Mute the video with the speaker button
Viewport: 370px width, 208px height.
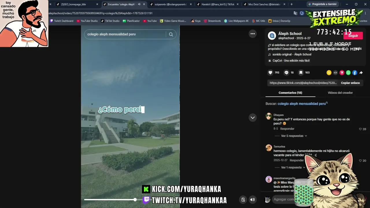[x=253, y=199]
